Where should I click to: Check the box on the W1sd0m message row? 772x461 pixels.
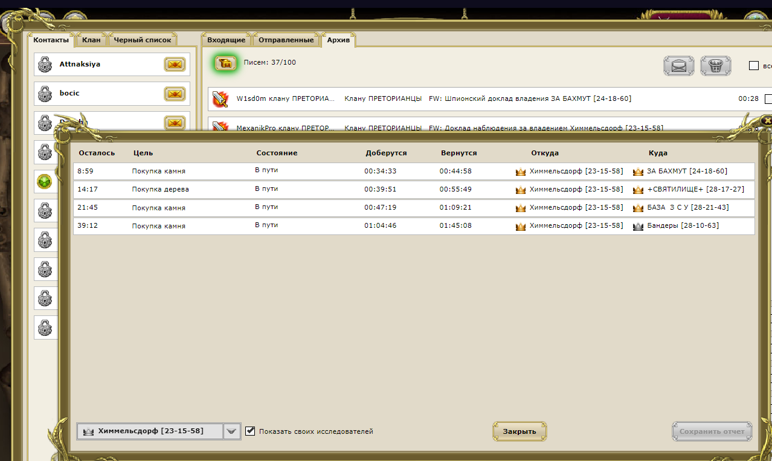[x=768, y=99]
